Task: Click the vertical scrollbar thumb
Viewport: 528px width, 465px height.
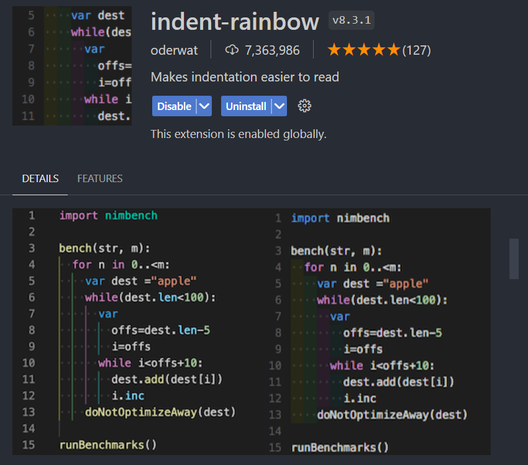Action: coord(514,259)
